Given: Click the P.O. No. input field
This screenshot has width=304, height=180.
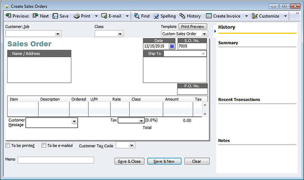Looking at the screenshot, I should pyautogui.click(x=193, y=91).
